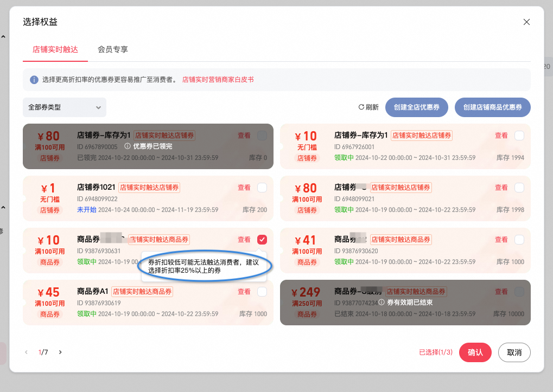Switch to the 店铺实时触达 tab

pyautogui.click(x=55, y=49)
